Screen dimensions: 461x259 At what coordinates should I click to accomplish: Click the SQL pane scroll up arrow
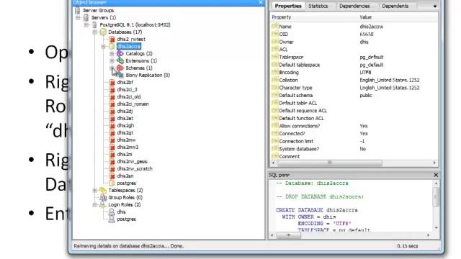coord(436,183)
